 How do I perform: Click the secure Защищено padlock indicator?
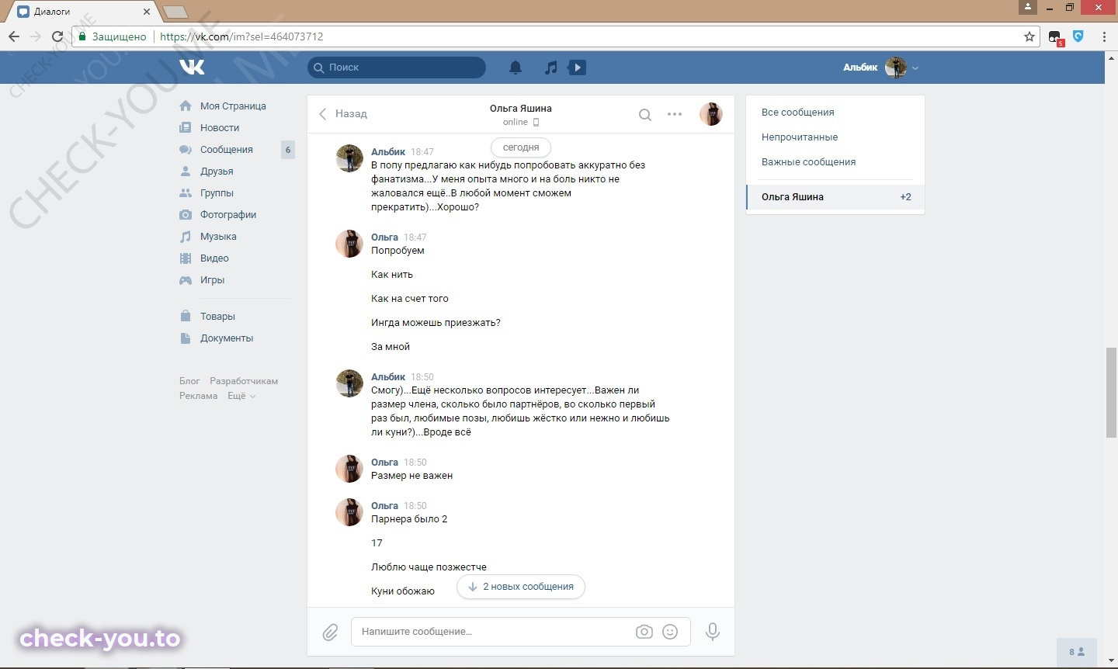coord(113,36)
